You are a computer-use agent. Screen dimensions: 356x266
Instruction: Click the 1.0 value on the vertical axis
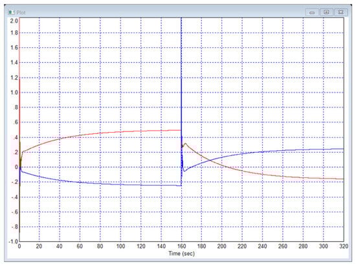(x=14, y=93)
